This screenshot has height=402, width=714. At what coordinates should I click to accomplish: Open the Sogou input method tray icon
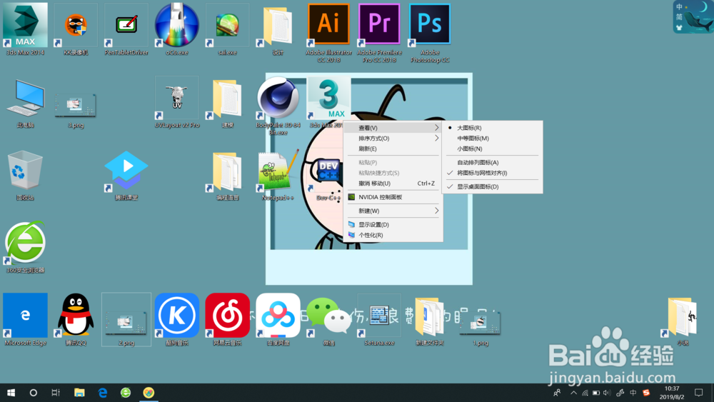coord(646,393)
